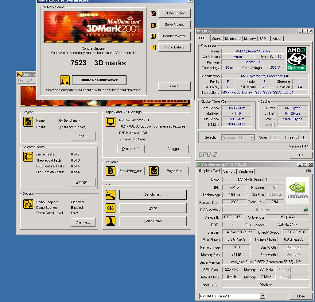Click the monitor icon in Display and CPU Settings
Viewport: 315px width, 302px height.
[111, 122]
